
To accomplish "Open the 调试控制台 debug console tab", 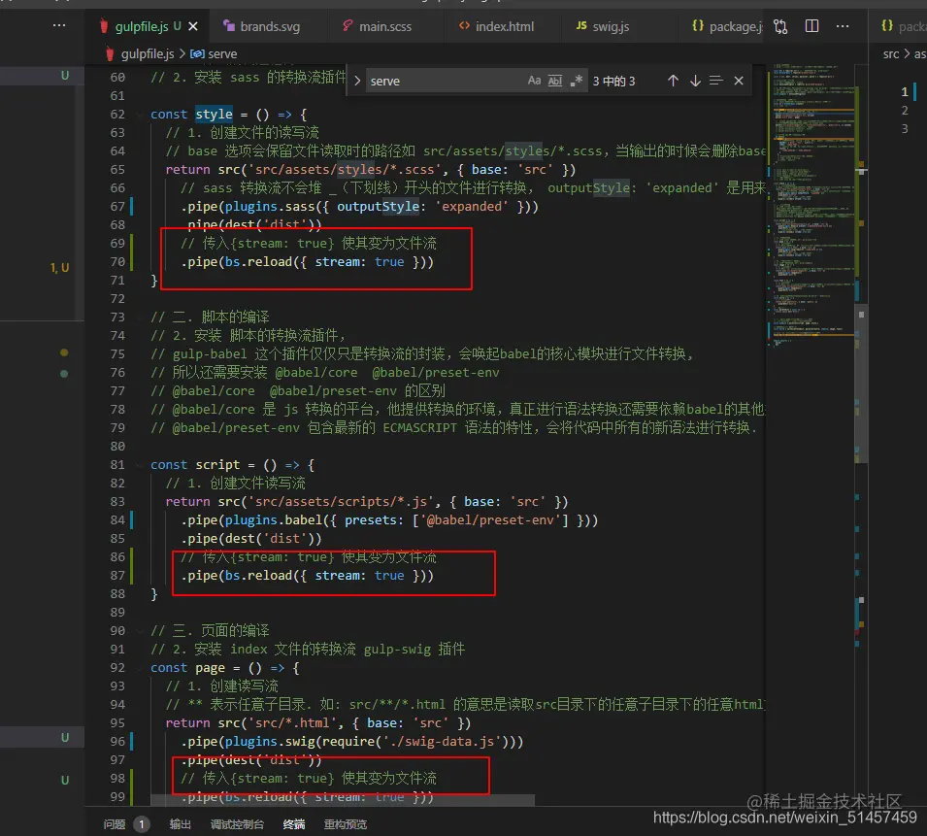I will [237, 824].
